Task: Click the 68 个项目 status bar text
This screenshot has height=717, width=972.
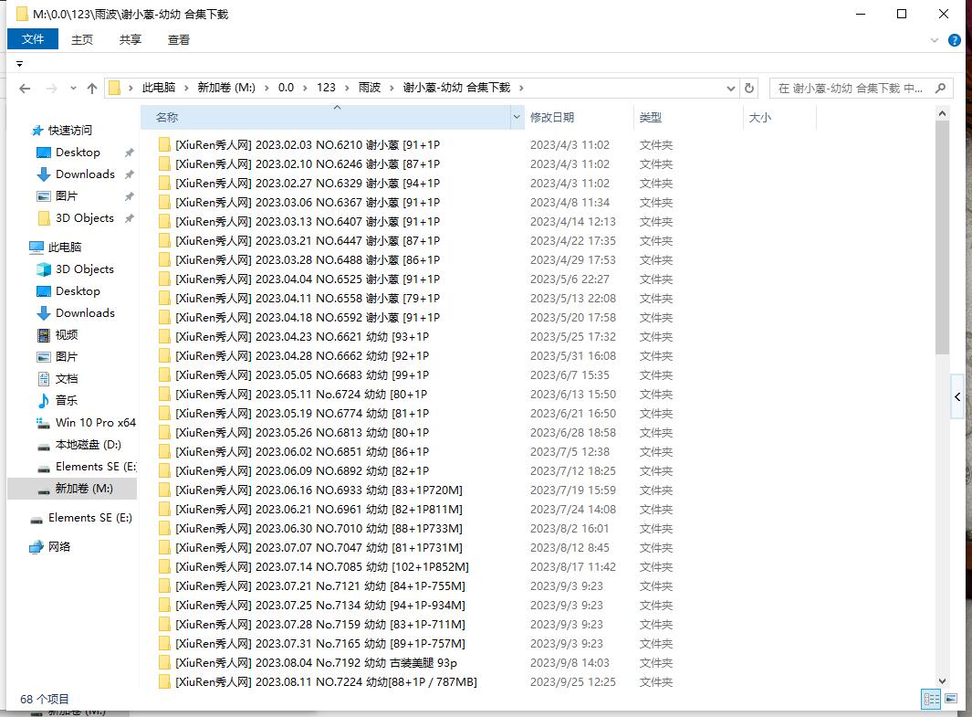Action: point(45,699)
